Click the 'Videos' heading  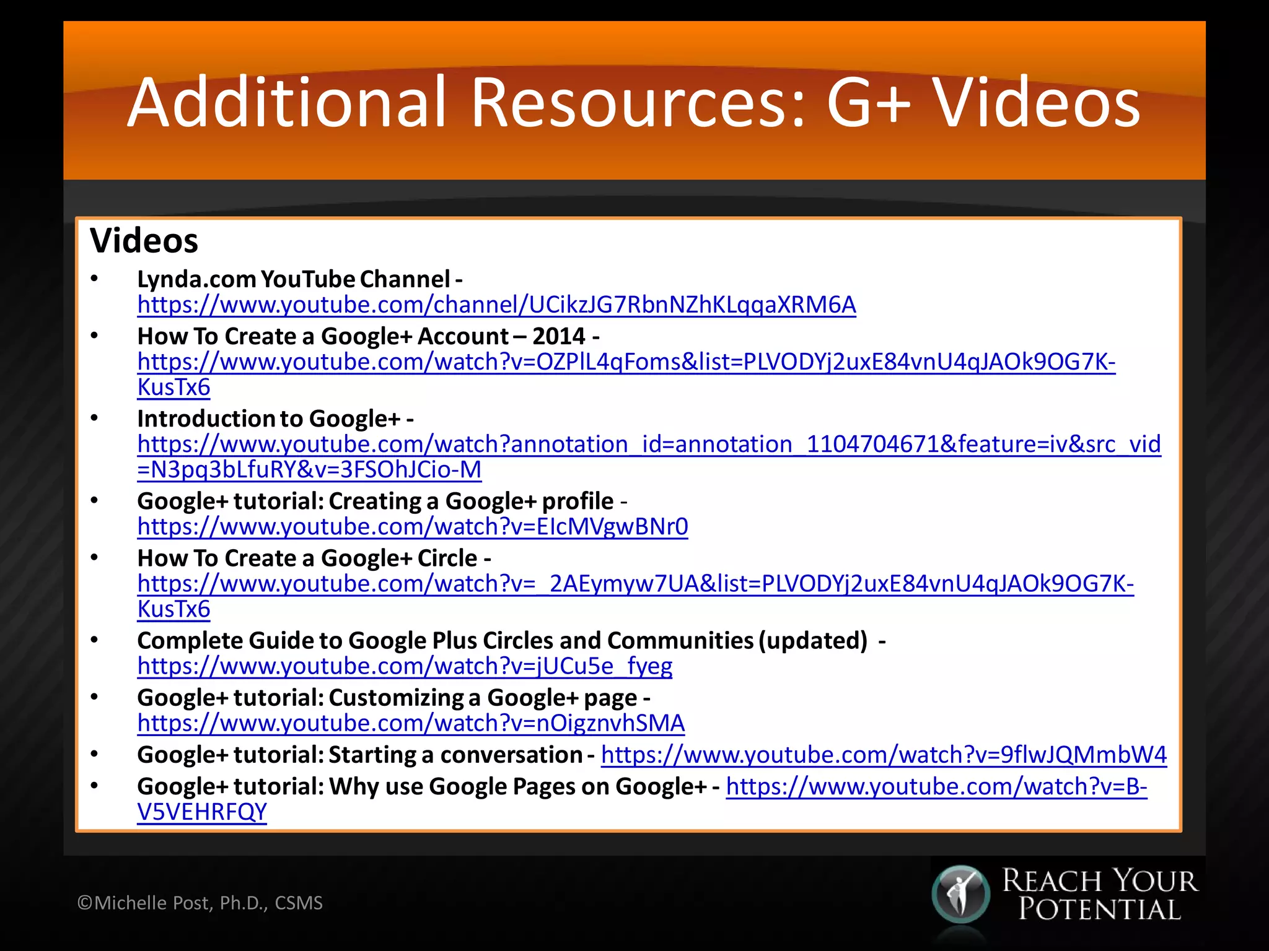pyautogui.click(x=144, y=240)
